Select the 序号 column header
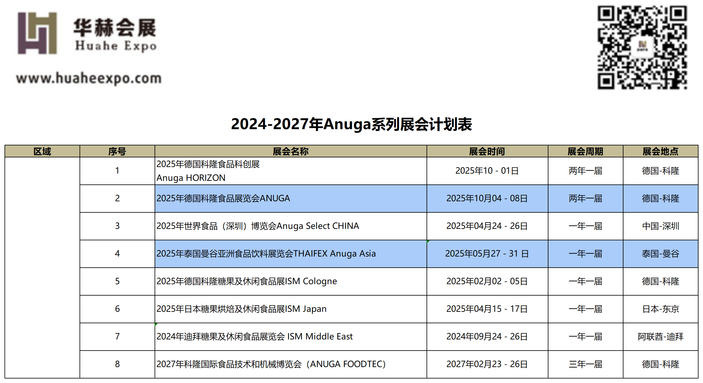This screenshot has width=703, height=383. click(117, 151)
